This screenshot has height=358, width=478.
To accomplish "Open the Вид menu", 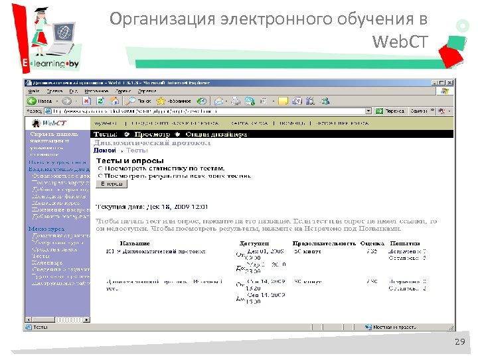I will click(x=74, y=91).
